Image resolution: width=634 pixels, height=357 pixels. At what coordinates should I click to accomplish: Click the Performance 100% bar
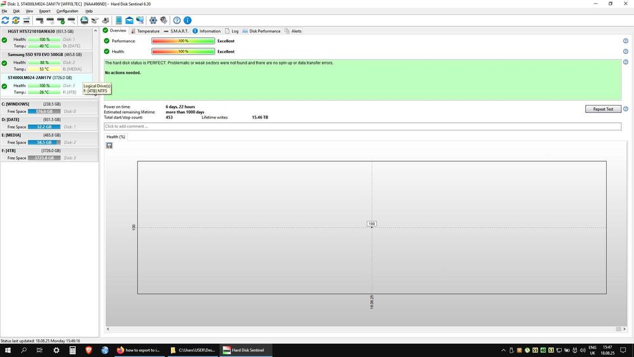(183, 41)
